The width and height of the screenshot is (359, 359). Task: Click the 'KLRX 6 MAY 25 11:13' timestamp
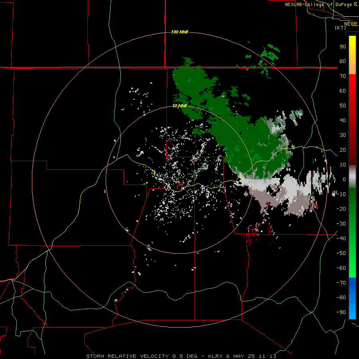[242, 356]
